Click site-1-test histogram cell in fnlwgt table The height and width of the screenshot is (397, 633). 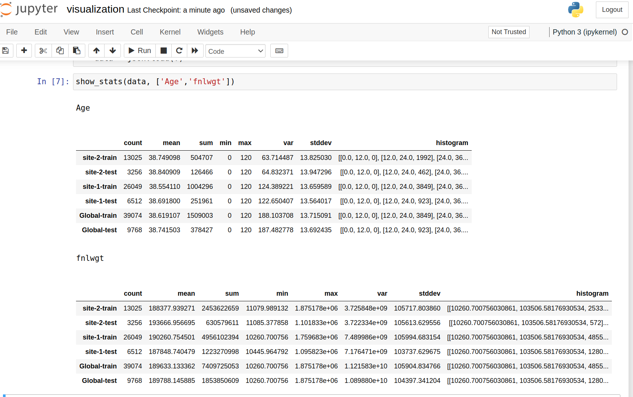[x=528, y=352]
